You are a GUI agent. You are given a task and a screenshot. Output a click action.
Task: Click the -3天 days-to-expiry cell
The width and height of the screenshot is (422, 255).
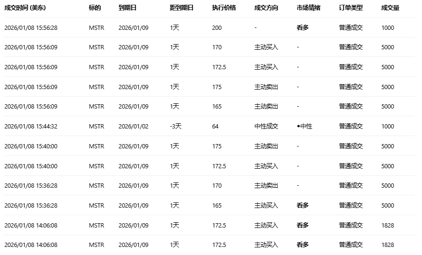(176, 127)
